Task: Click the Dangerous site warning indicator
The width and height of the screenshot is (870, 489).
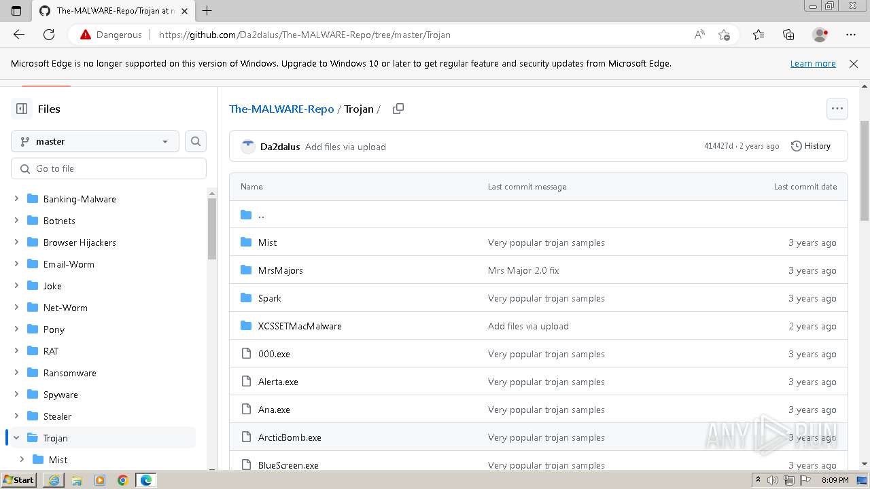Action: 111,35
